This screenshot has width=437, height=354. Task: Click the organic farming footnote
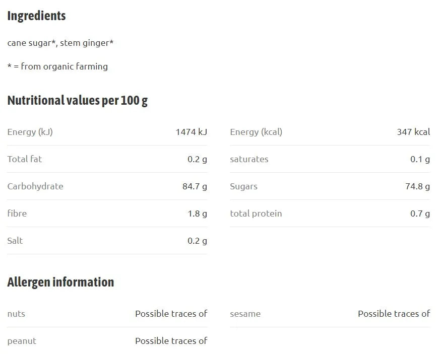pyautogui.click(x=57, y=66)
